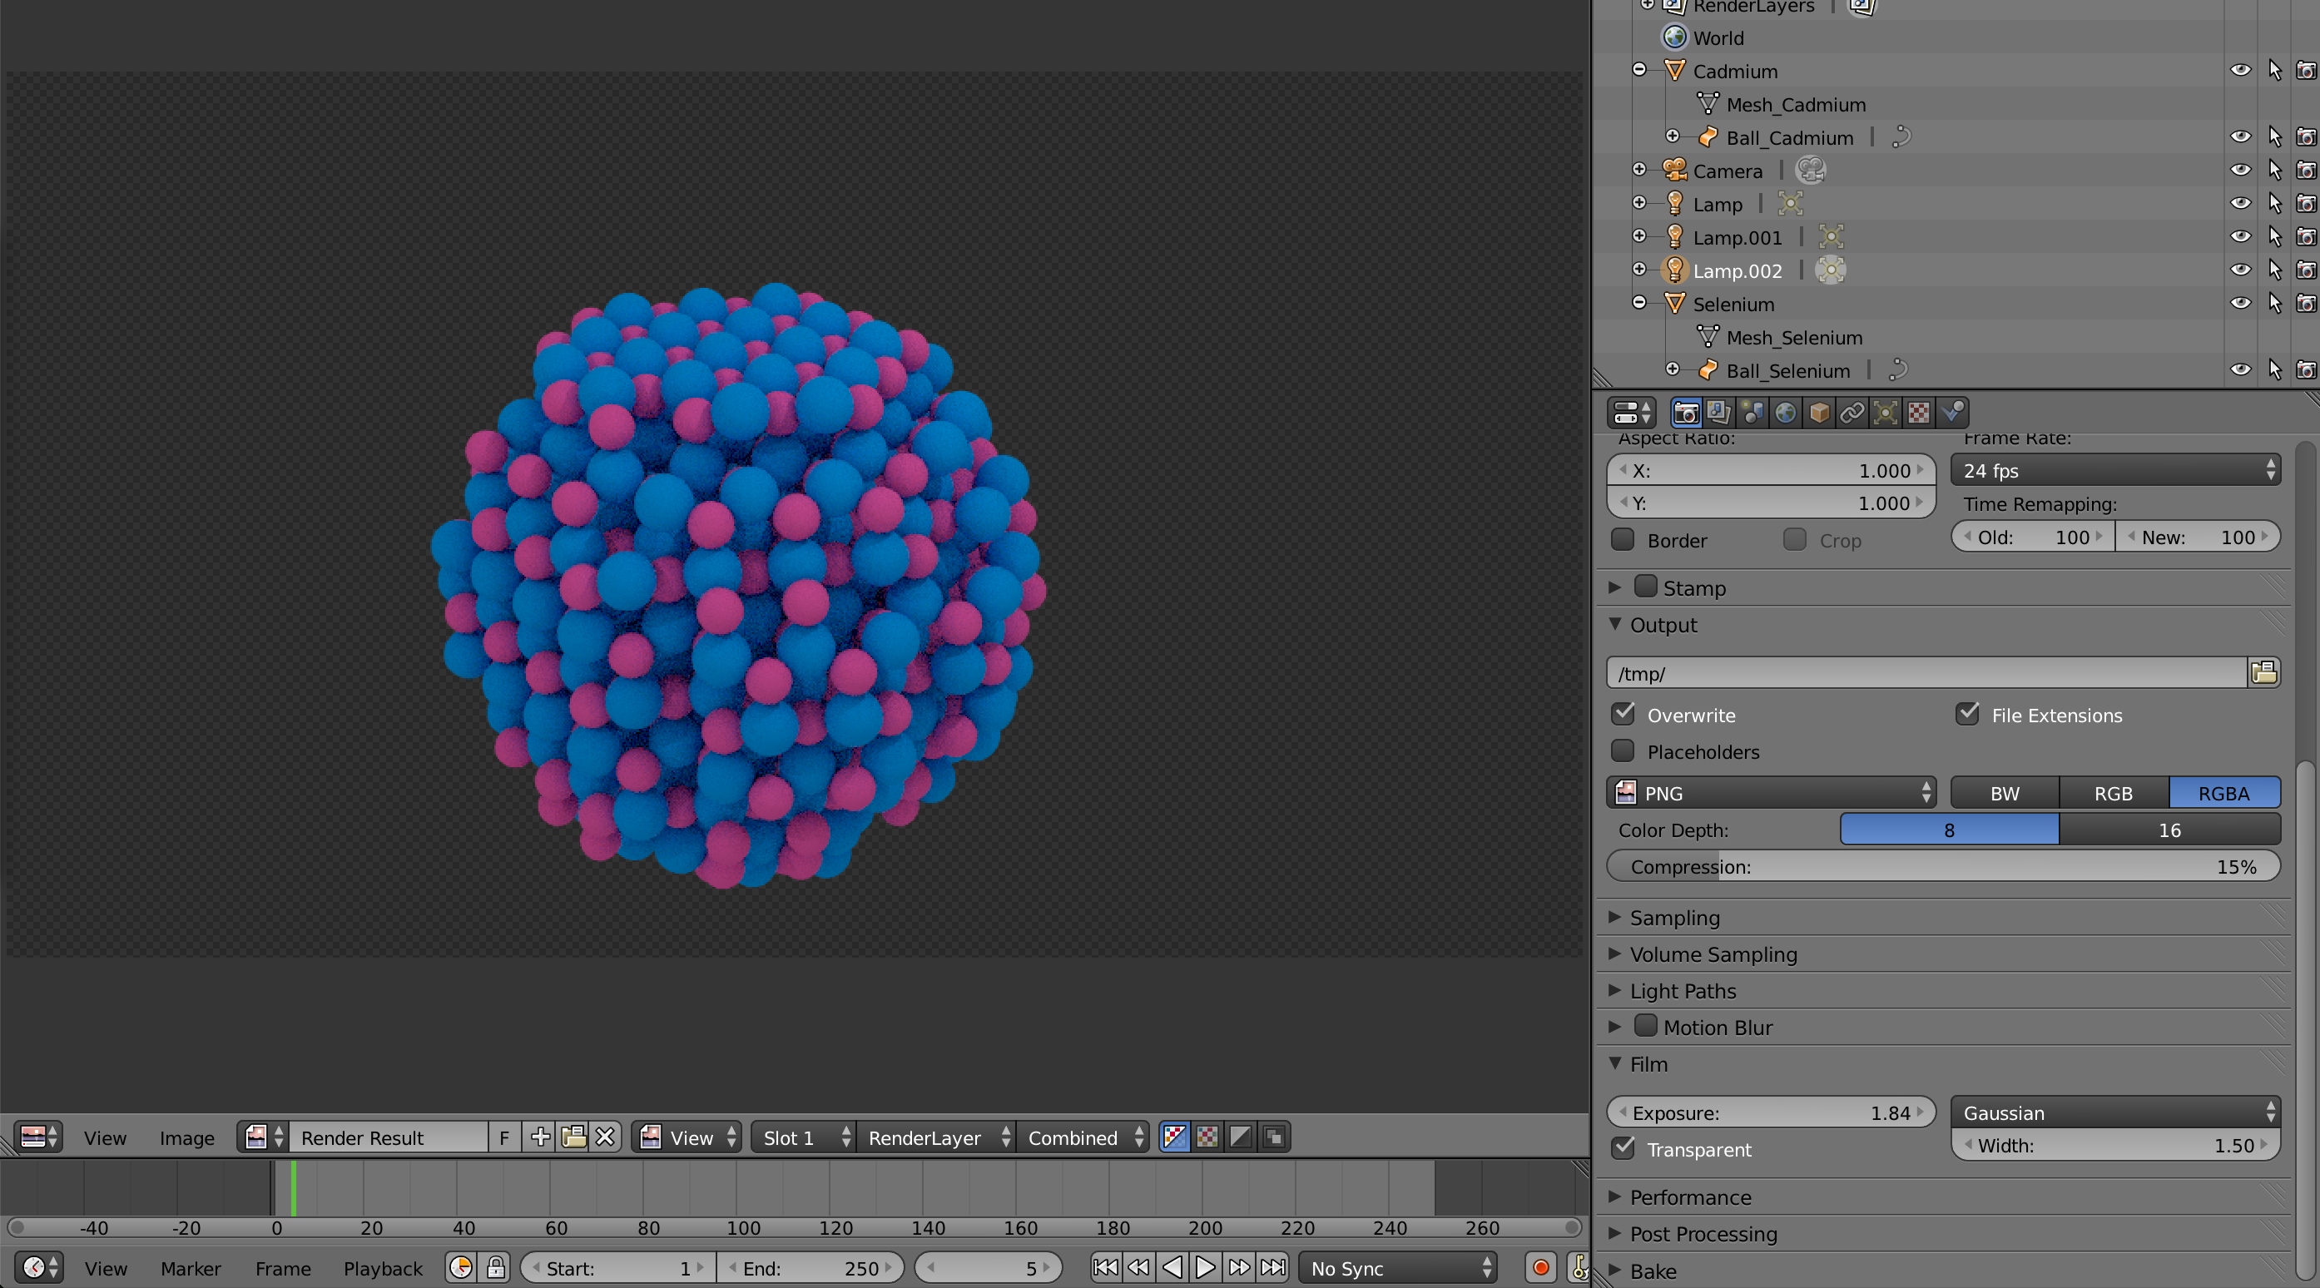
Task: Open the 24 fps frame rate dropdown
Action: click(x=2115, y=470)
